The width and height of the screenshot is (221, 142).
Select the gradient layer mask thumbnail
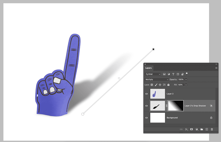click(176, 106)
